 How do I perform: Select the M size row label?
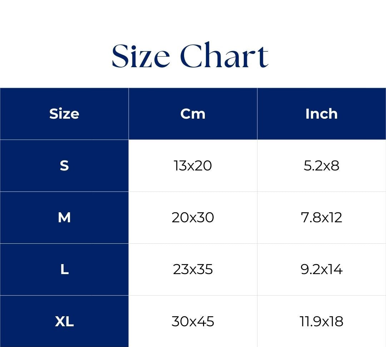[64, 217]
